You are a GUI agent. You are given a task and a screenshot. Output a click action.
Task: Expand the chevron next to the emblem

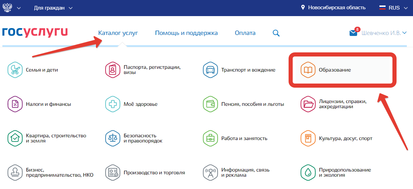pos(19,8)
